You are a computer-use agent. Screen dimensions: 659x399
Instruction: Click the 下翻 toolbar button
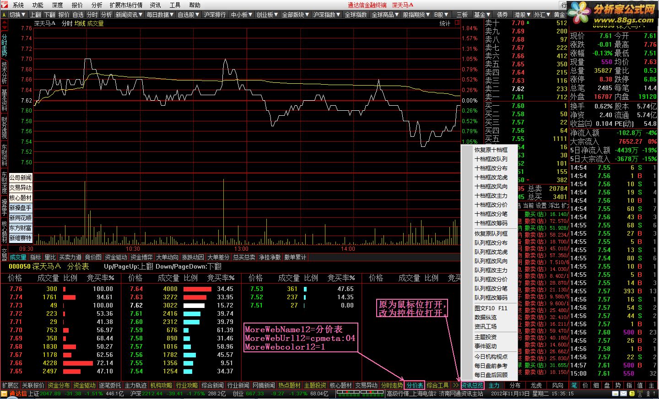[x=50, y=15]
